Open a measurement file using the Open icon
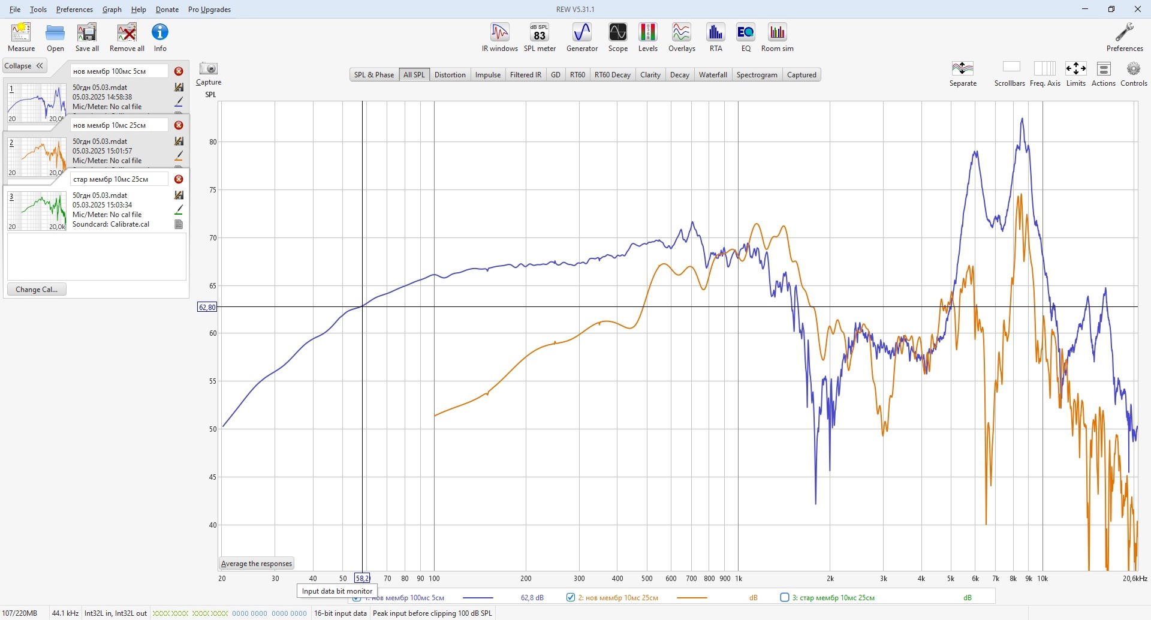Image resolution: width=1151 pixels, height=620 pixels. click(x=55, y=37)
